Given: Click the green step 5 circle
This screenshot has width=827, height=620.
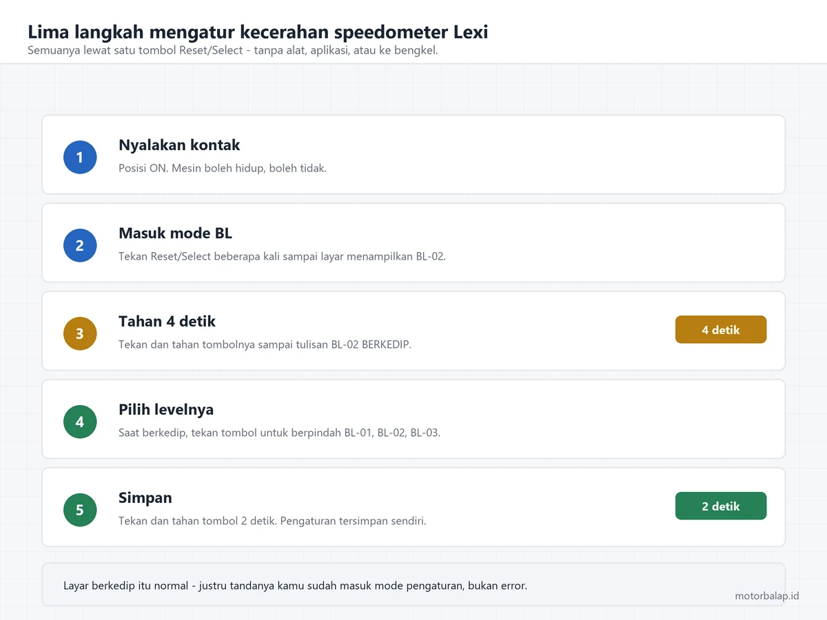Looking at the screenshot, I should (80, 510).
